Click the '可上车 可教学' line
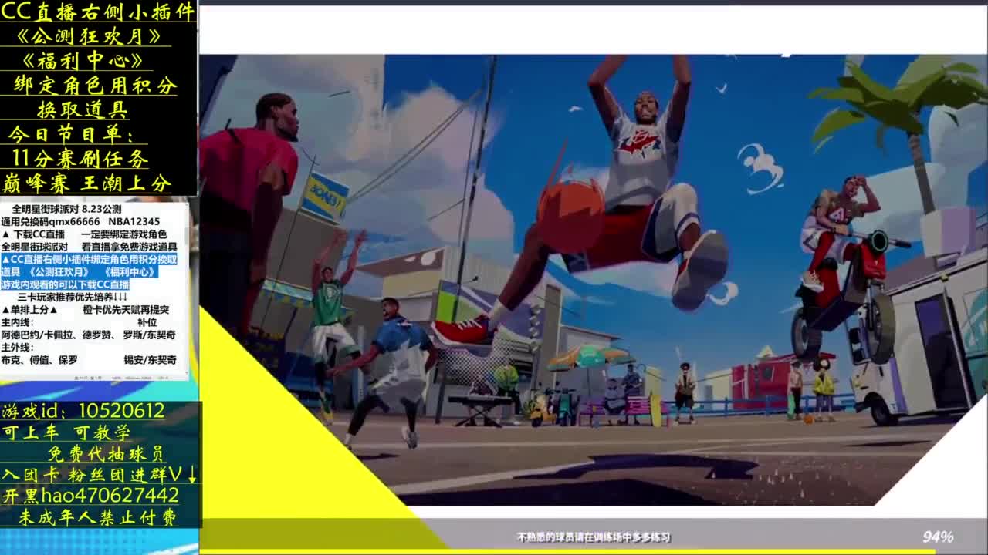Viewport: 988px width, 555px height. click(x=66, y=432)
